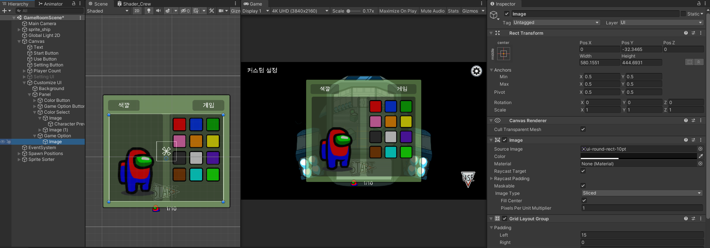This screenshot has height=248, width=710.
Task: Click the eyedropper next to Color field
Action: [700, 156]
